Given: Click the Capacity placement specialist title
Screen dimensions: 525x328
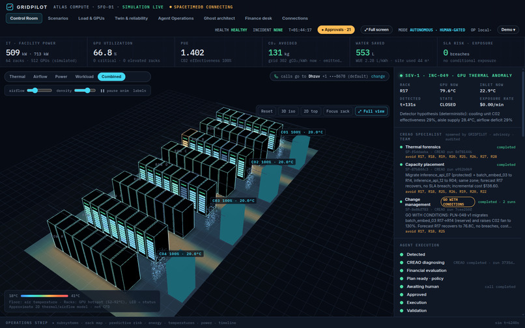Looking at the screenshot, I should (x=425, y=165).
